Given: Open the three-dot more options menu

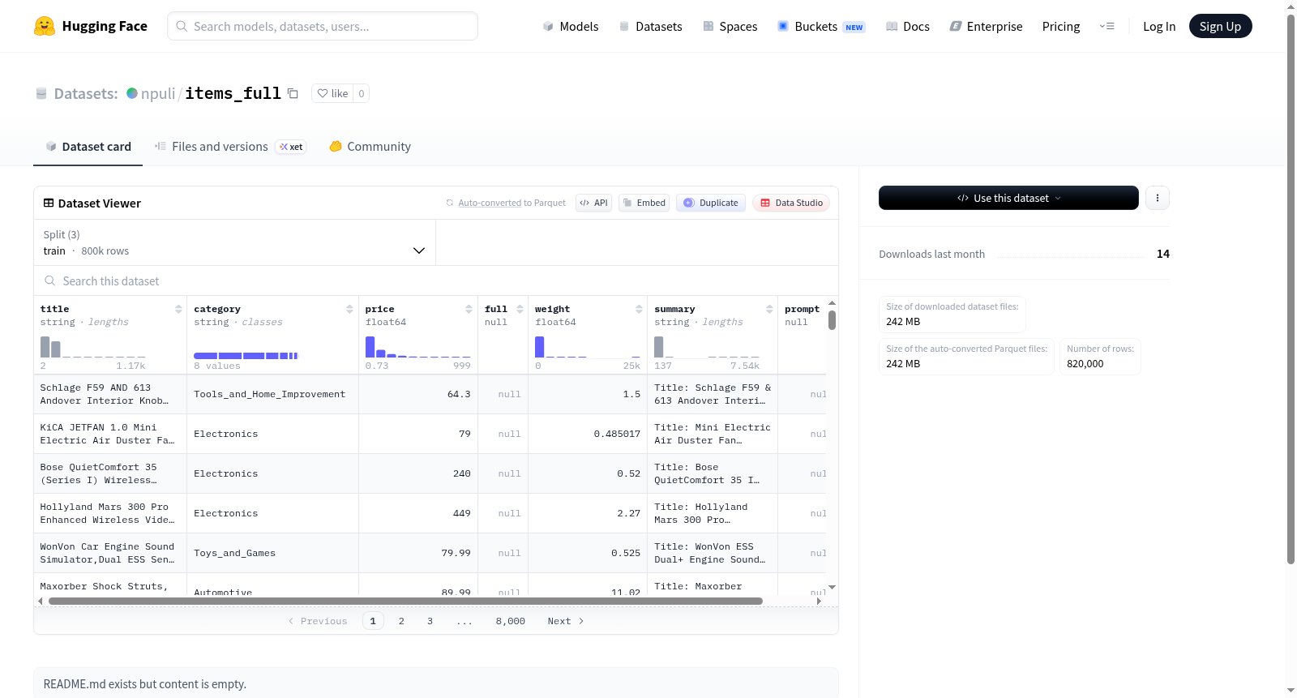Looking at the screenshot, I should pos(1158,198).
